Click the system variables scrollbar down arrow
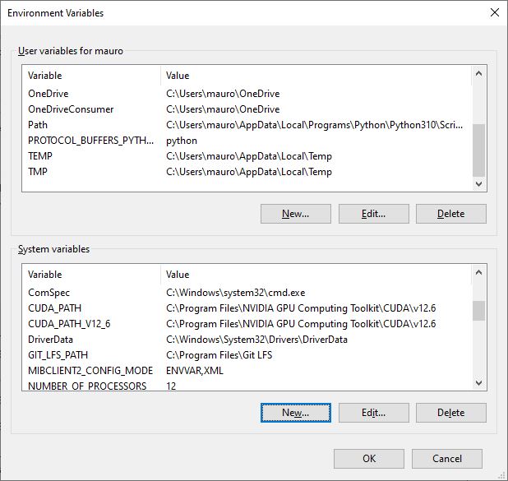This screenshot has height=481, width=508. tap(478, 383)
